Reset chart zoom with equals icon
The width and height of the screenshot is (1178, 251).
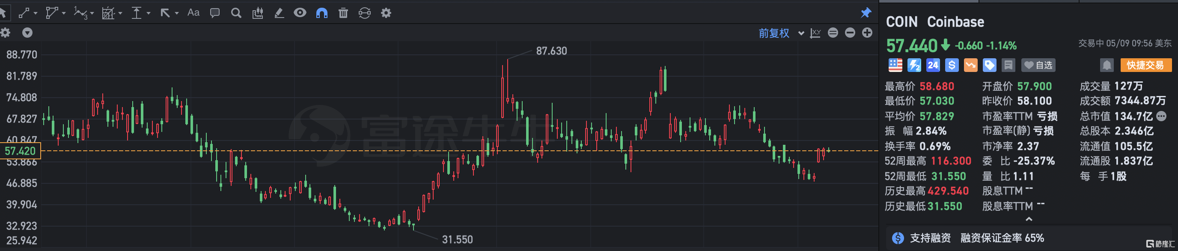point(833,33)
